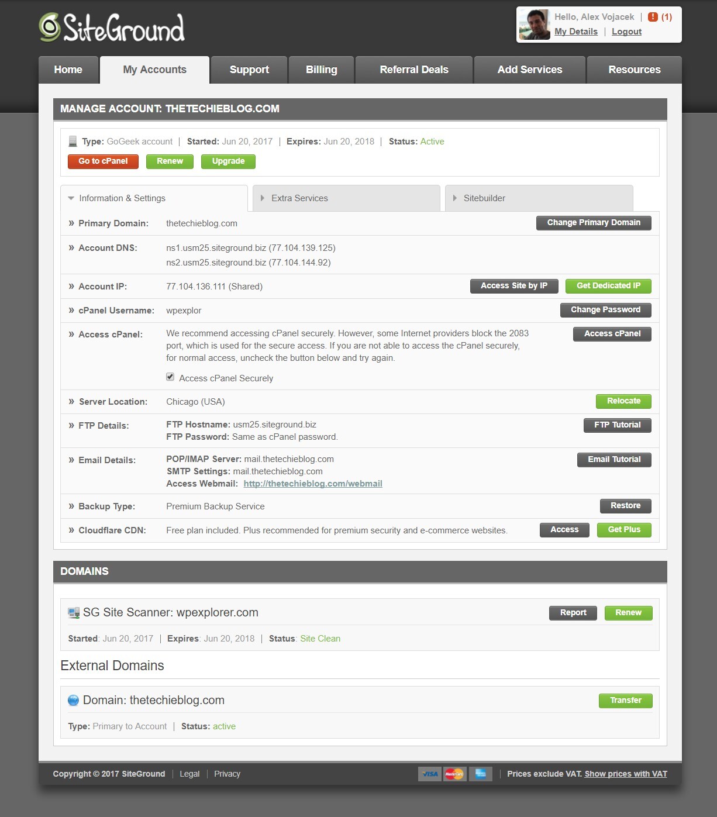
Task: Click the backup Restore button
Action: tap(626, 506)
